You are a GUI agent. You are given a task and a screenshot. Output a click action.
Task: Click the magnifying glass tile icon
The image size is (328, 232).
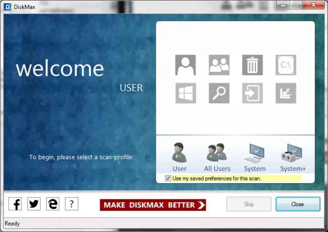tap(219, 93)
